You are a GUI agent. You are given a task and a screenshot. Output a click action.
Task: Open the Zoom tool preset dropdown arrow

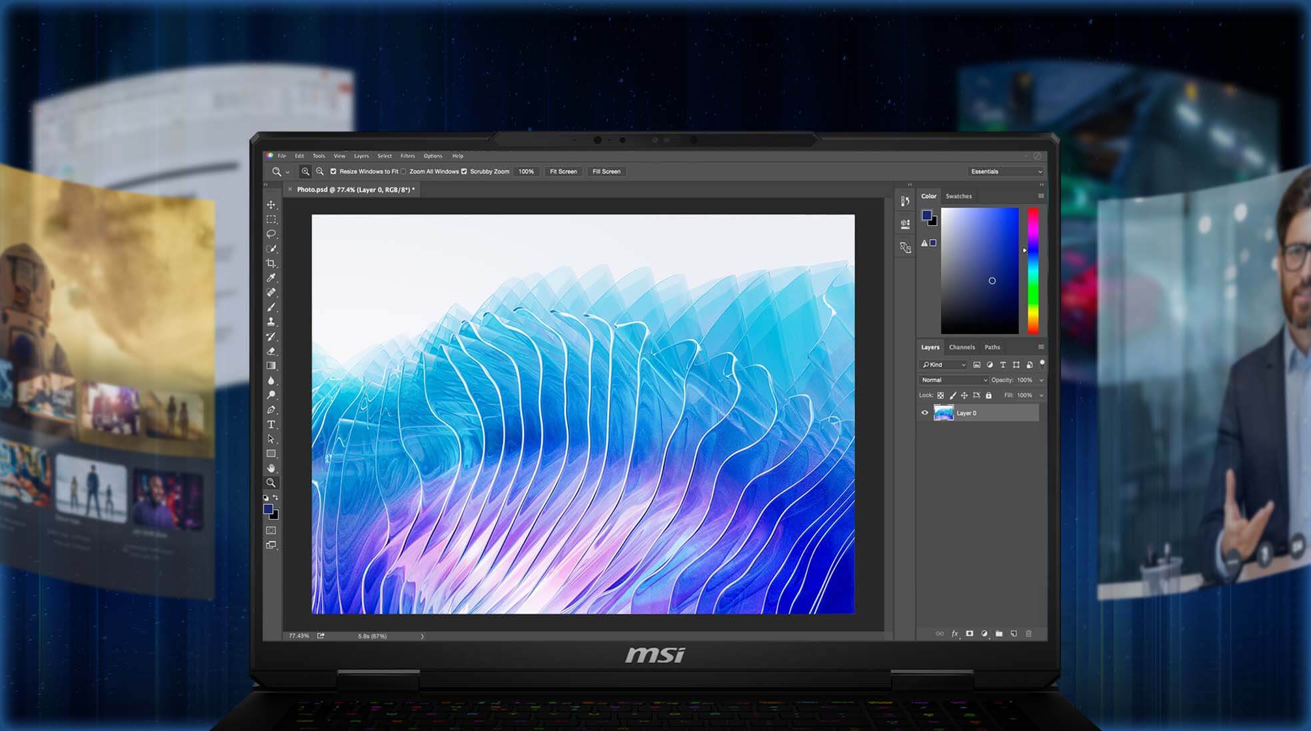288,172
